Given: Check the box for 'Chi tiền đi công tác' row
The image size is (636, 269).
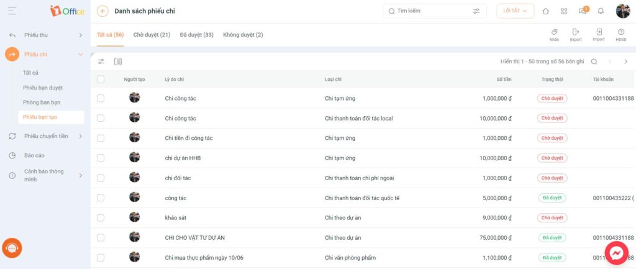Looking at the screenshot, I should 101,138.
